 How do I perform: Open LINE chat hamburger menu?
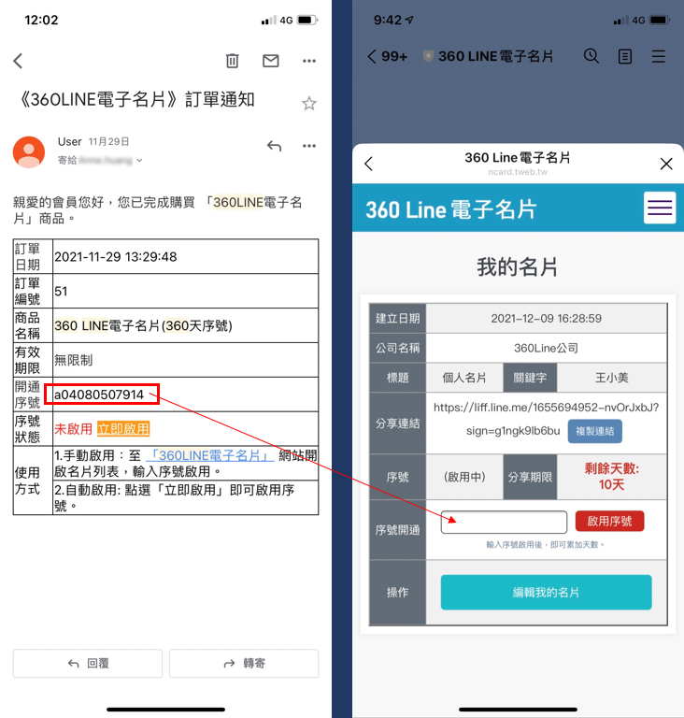click(659, 56)
